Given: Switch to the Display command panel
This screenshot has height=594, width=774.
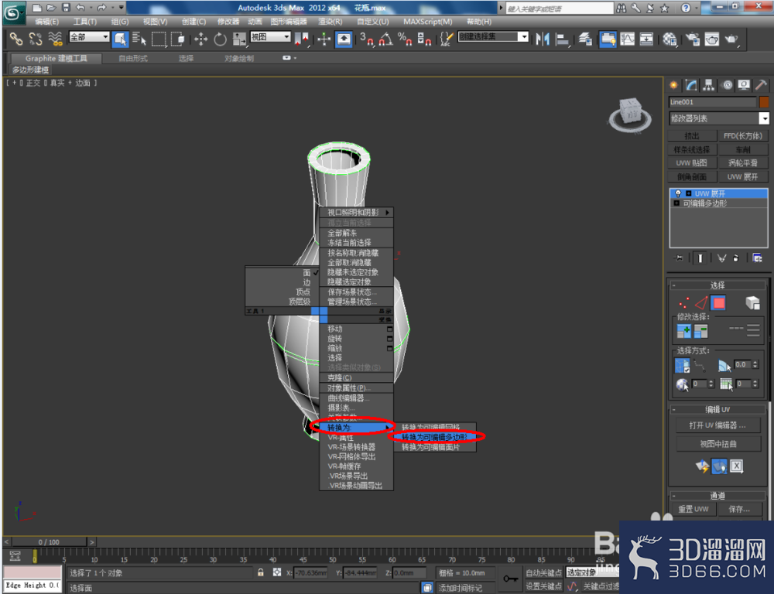Looking at the screenshot, I should coord(744,85).
